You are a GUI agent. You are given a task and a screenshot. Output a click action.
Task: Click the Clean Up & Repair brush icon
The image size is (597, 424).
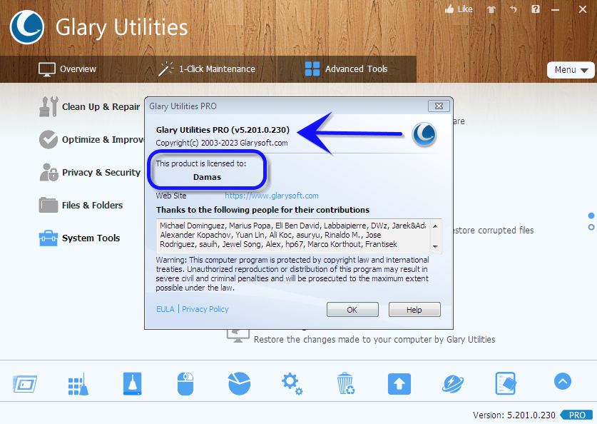tap(49, 106)
